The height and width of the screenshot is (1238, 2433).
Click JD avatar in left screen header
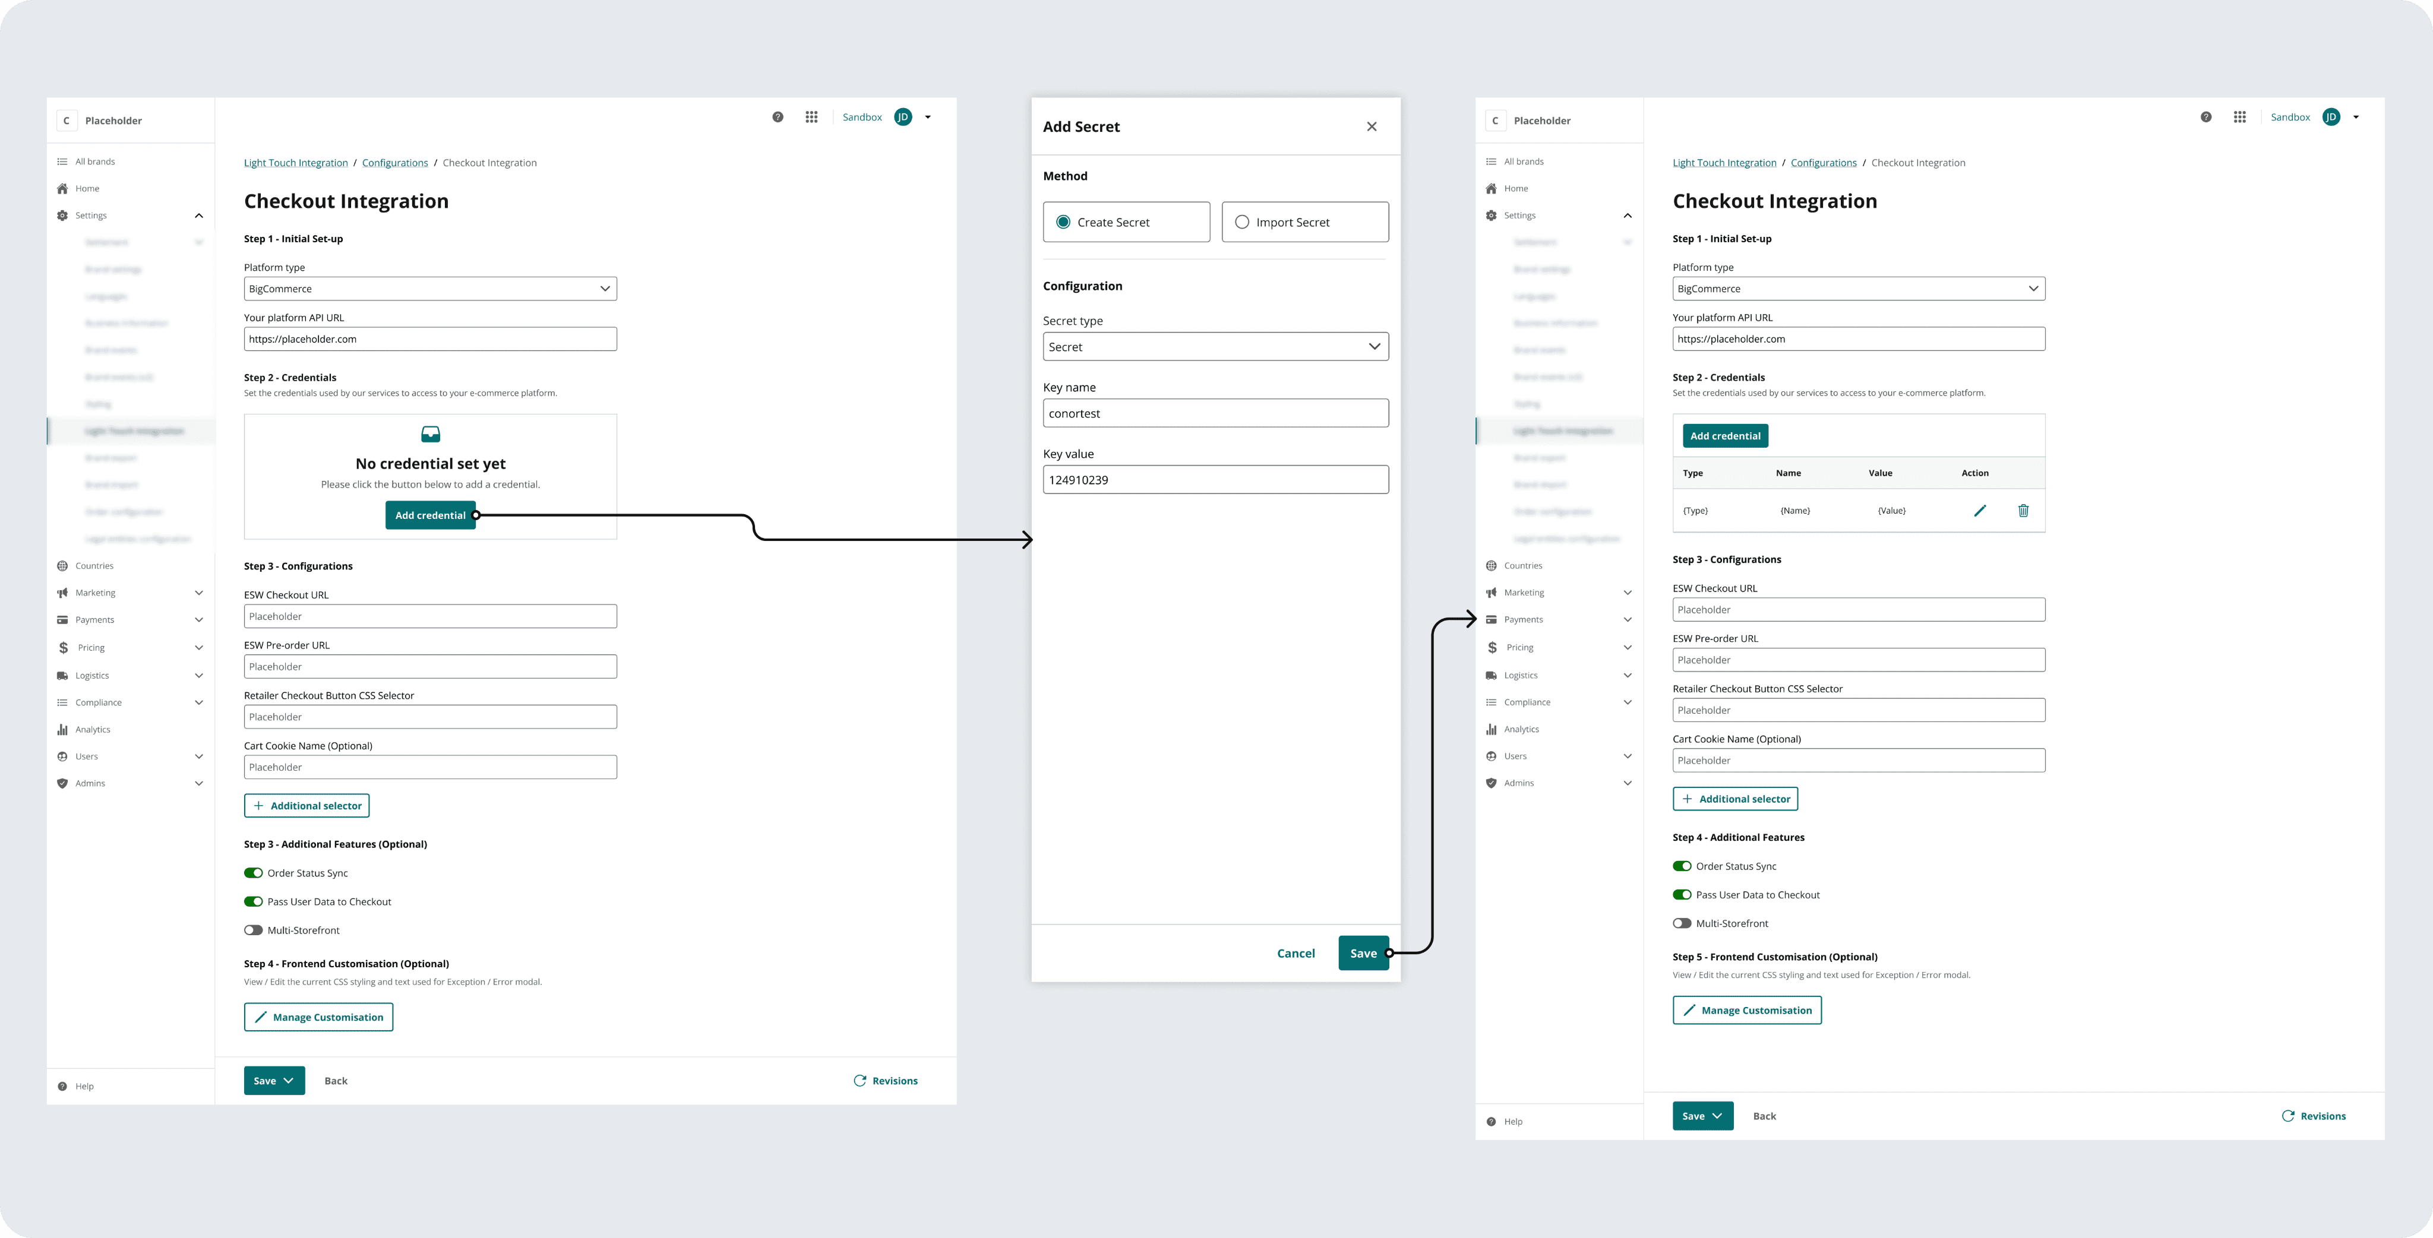click(903, 117)
